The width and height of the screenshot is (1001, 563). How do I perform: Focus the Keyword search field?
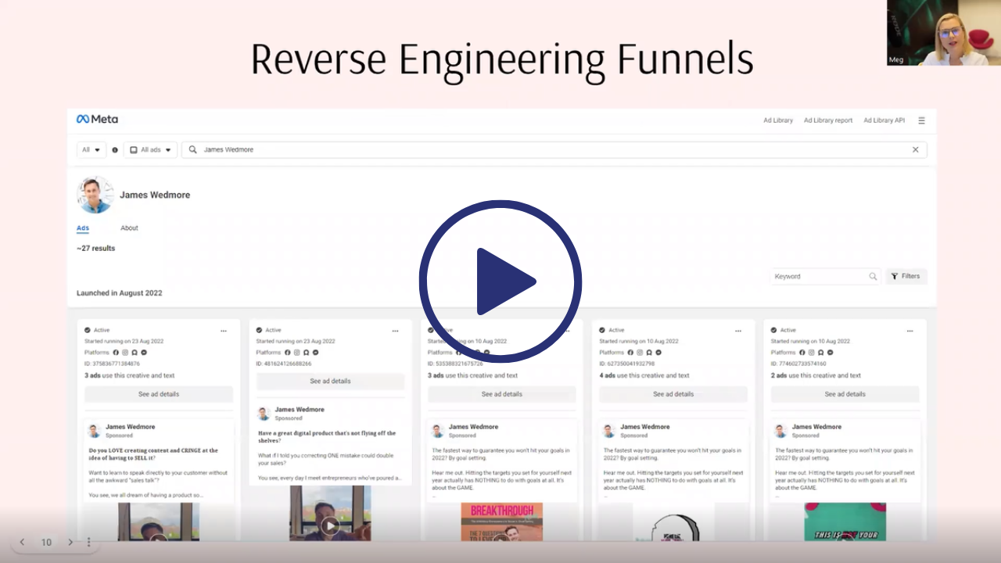(x=826, y=276)
